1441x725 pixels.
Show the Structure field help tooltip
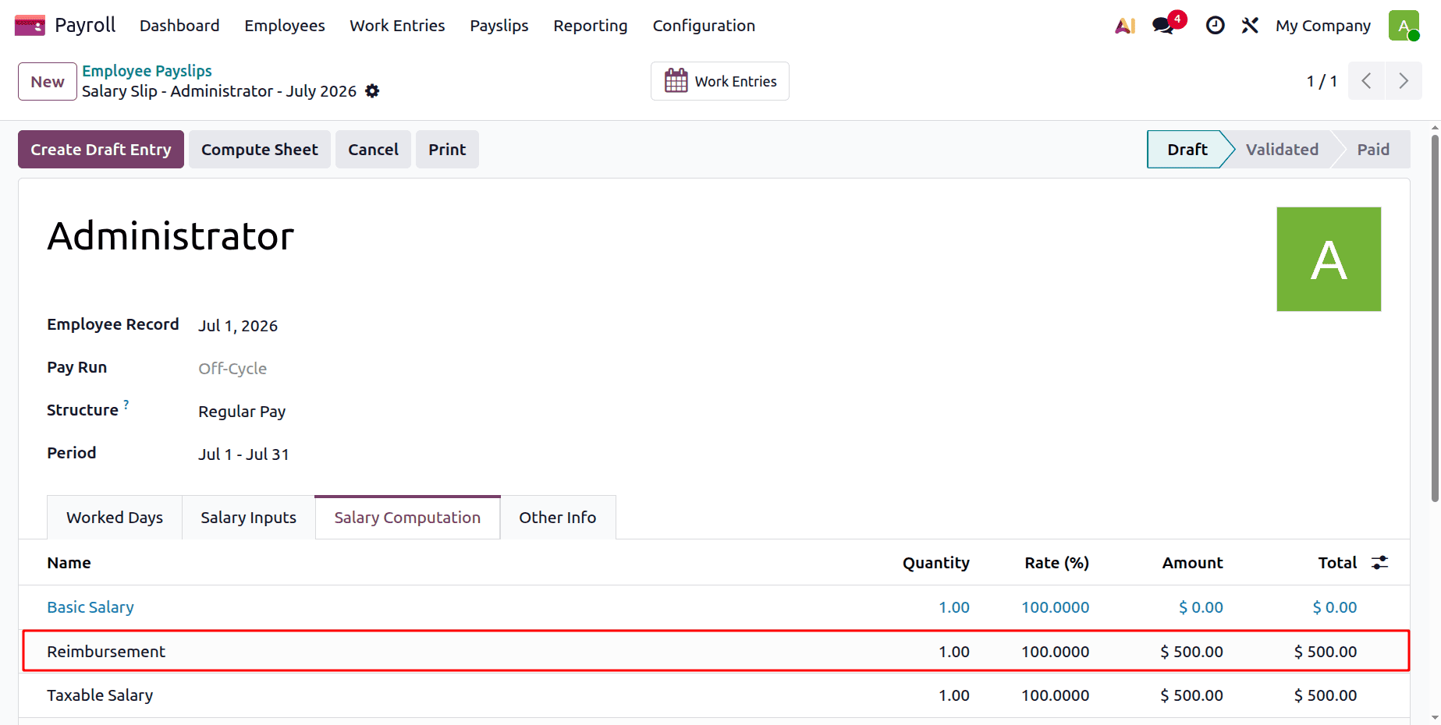(x=126, y=405)
